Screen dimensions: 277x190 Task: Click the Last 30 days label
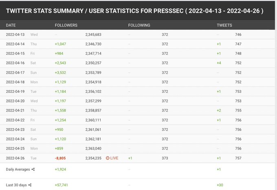click(x=16, y=185)
